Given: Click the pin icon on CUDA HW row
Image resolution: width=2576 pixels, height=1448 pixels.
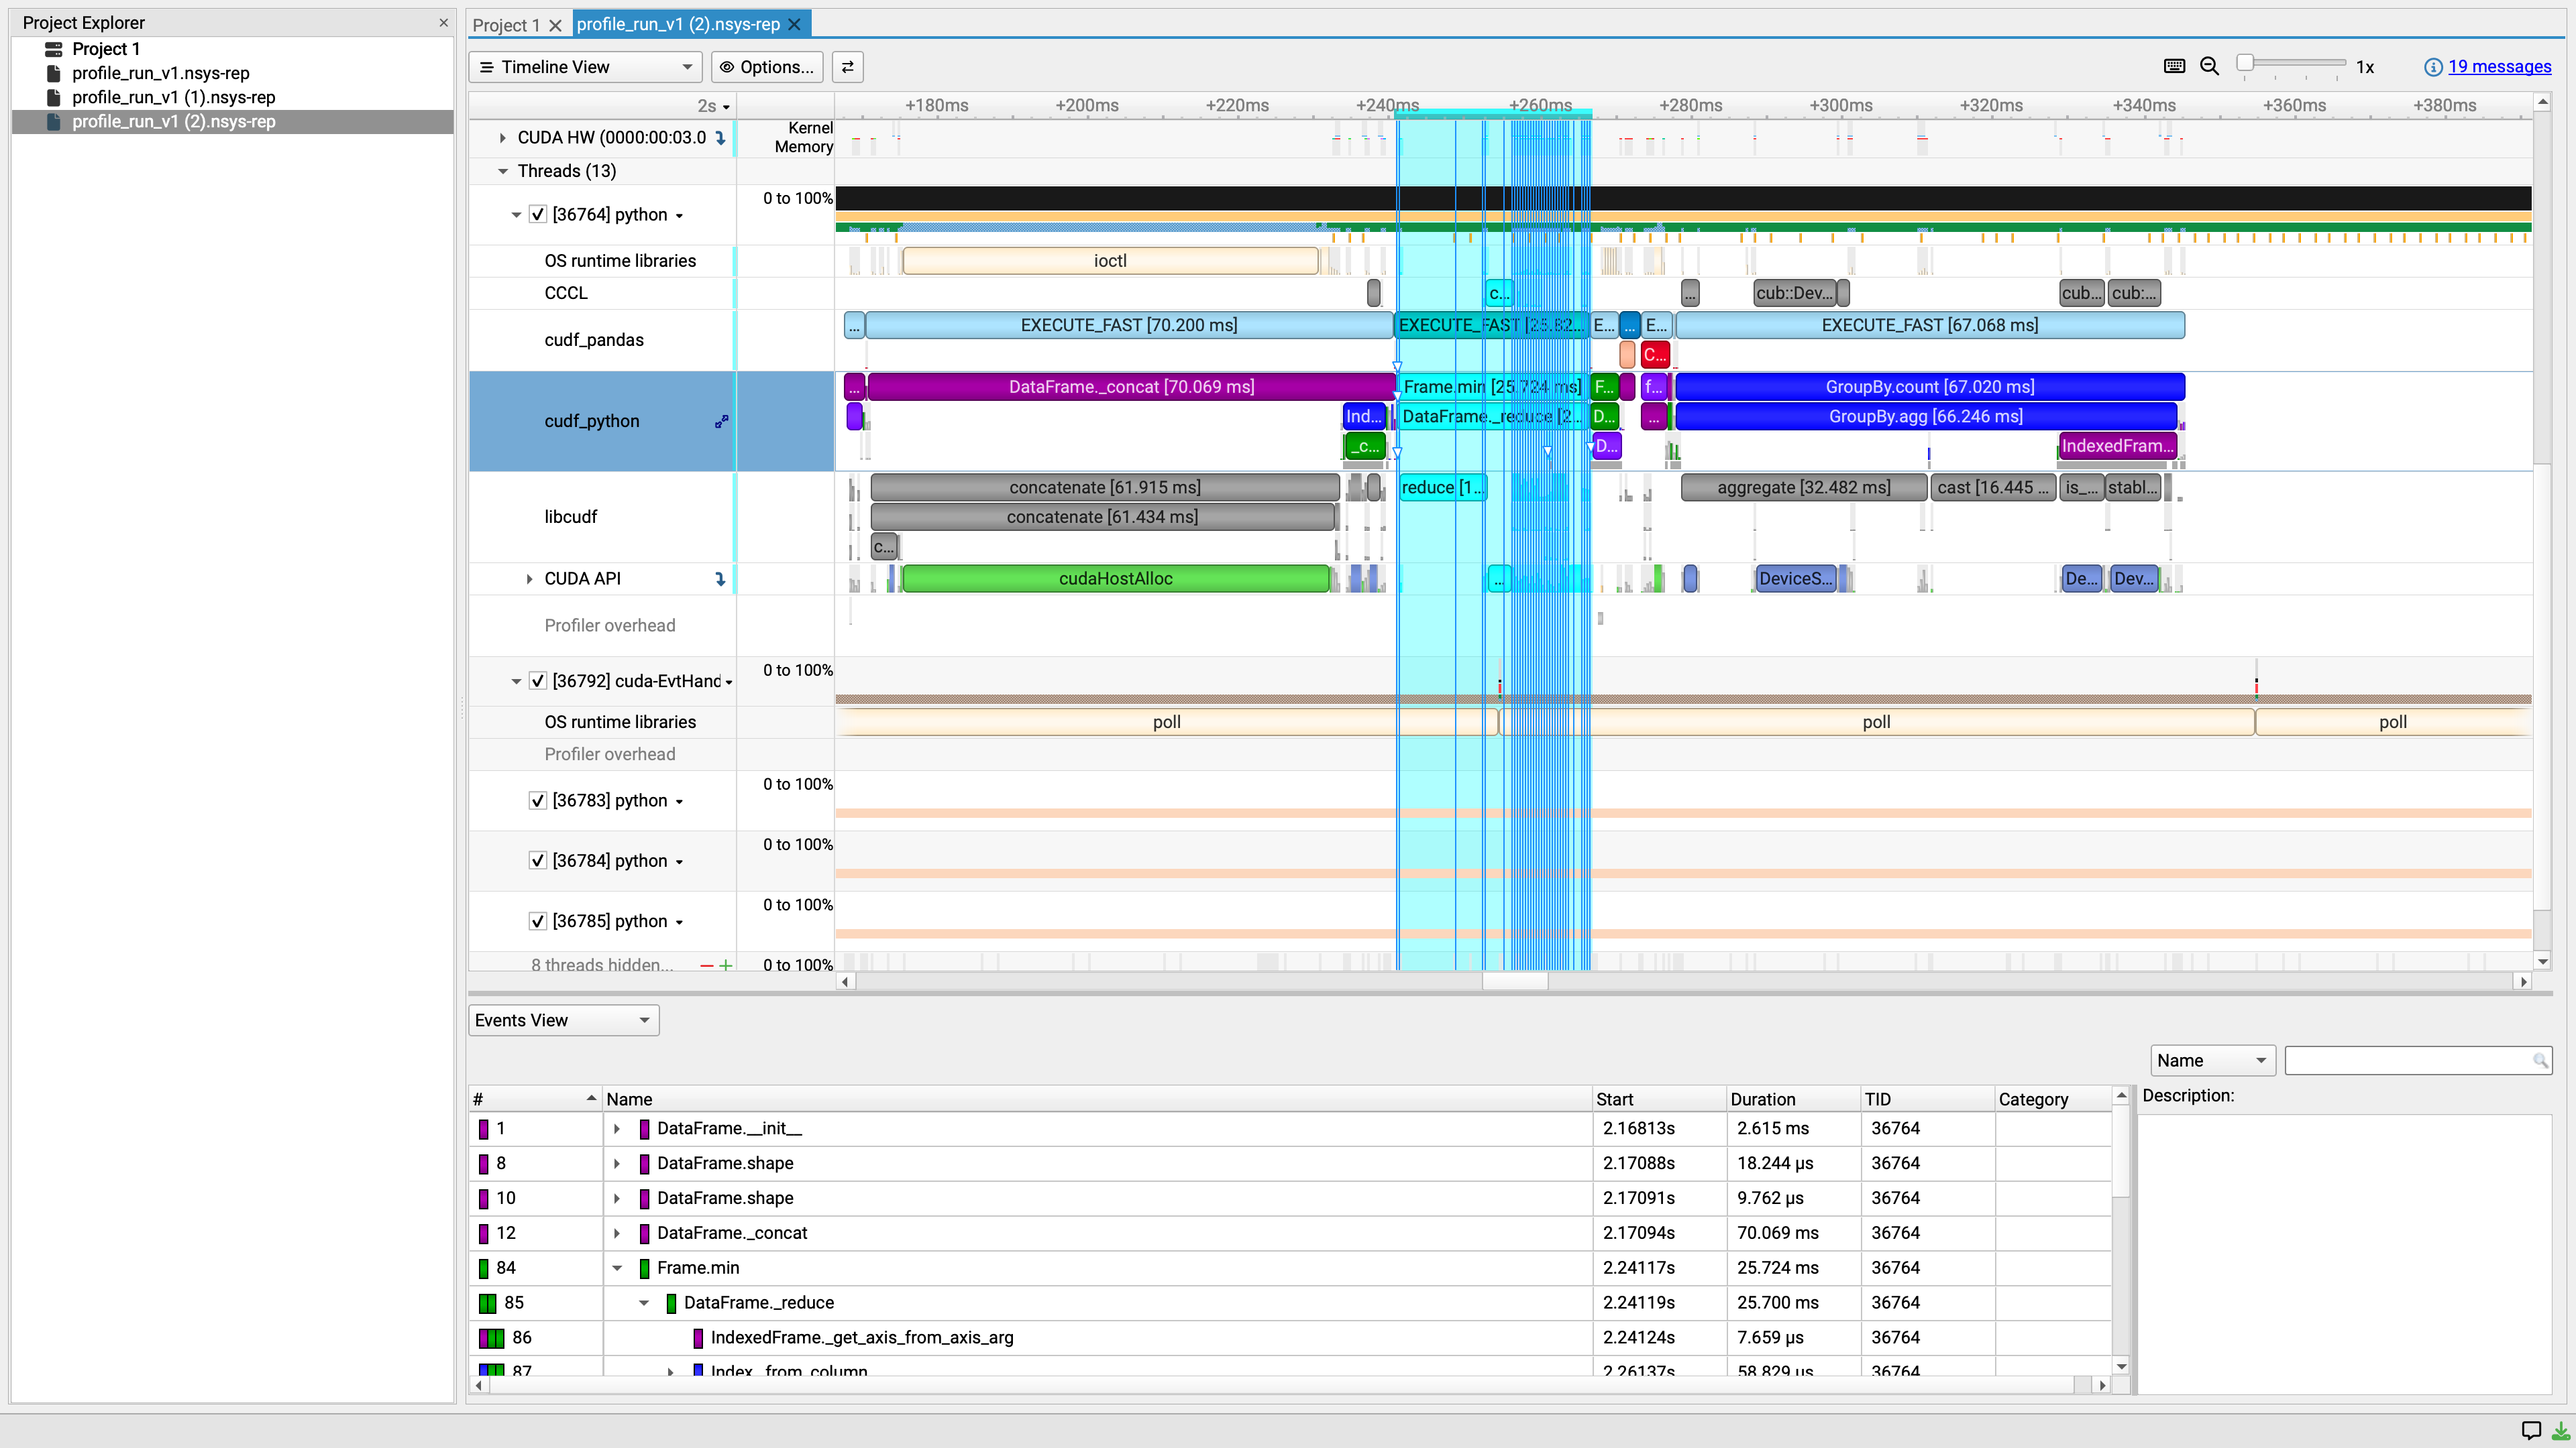Looking at the screenshot, I should tap(720, 138).
